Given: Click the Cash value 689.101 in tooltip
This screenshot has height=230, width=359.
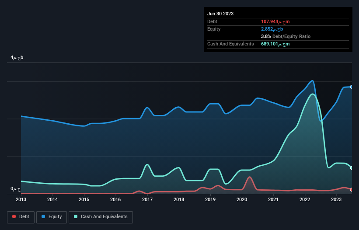Looking at the screenshot, I should click(275, 44).
